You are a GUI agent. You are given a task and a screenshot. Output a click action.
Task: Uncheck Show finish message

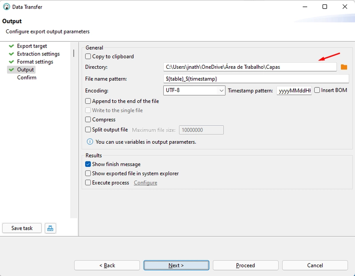click(88, 165)
